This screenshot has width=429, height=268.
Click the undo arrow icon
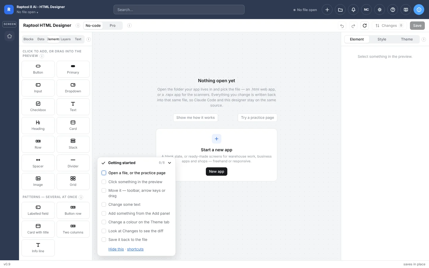coord(342,26)
